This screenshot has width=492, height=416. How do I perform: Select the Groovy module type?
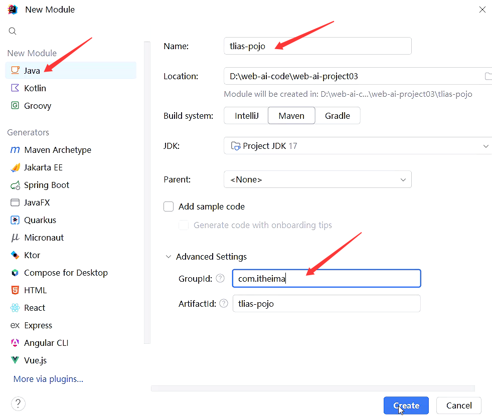click(x=71, y=106)
